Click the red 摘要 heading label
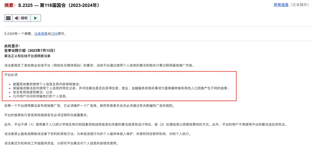The width and height of the screenshot is (313, 148). tap(10, 5)
